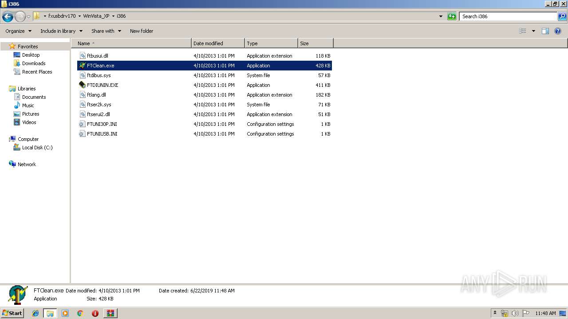Select ftbusui.dll file icon
Viewport: 568px width, 319px height.
tap(82, 56)
